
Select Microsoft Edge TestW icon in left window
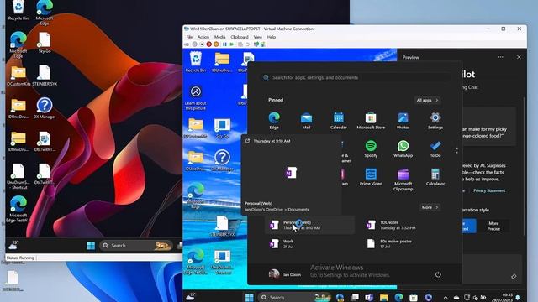tap(18, 209)
